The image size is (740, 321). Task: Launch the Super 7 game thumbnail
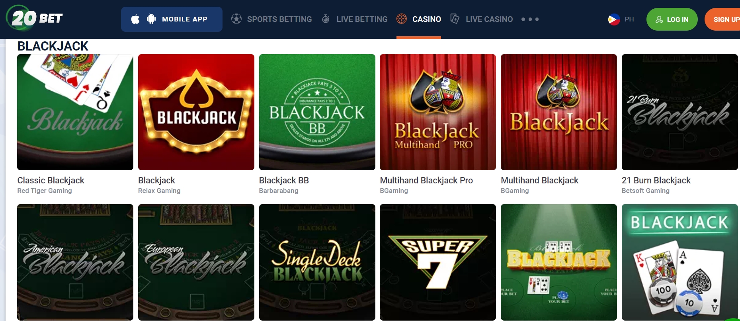pos(438,262)
